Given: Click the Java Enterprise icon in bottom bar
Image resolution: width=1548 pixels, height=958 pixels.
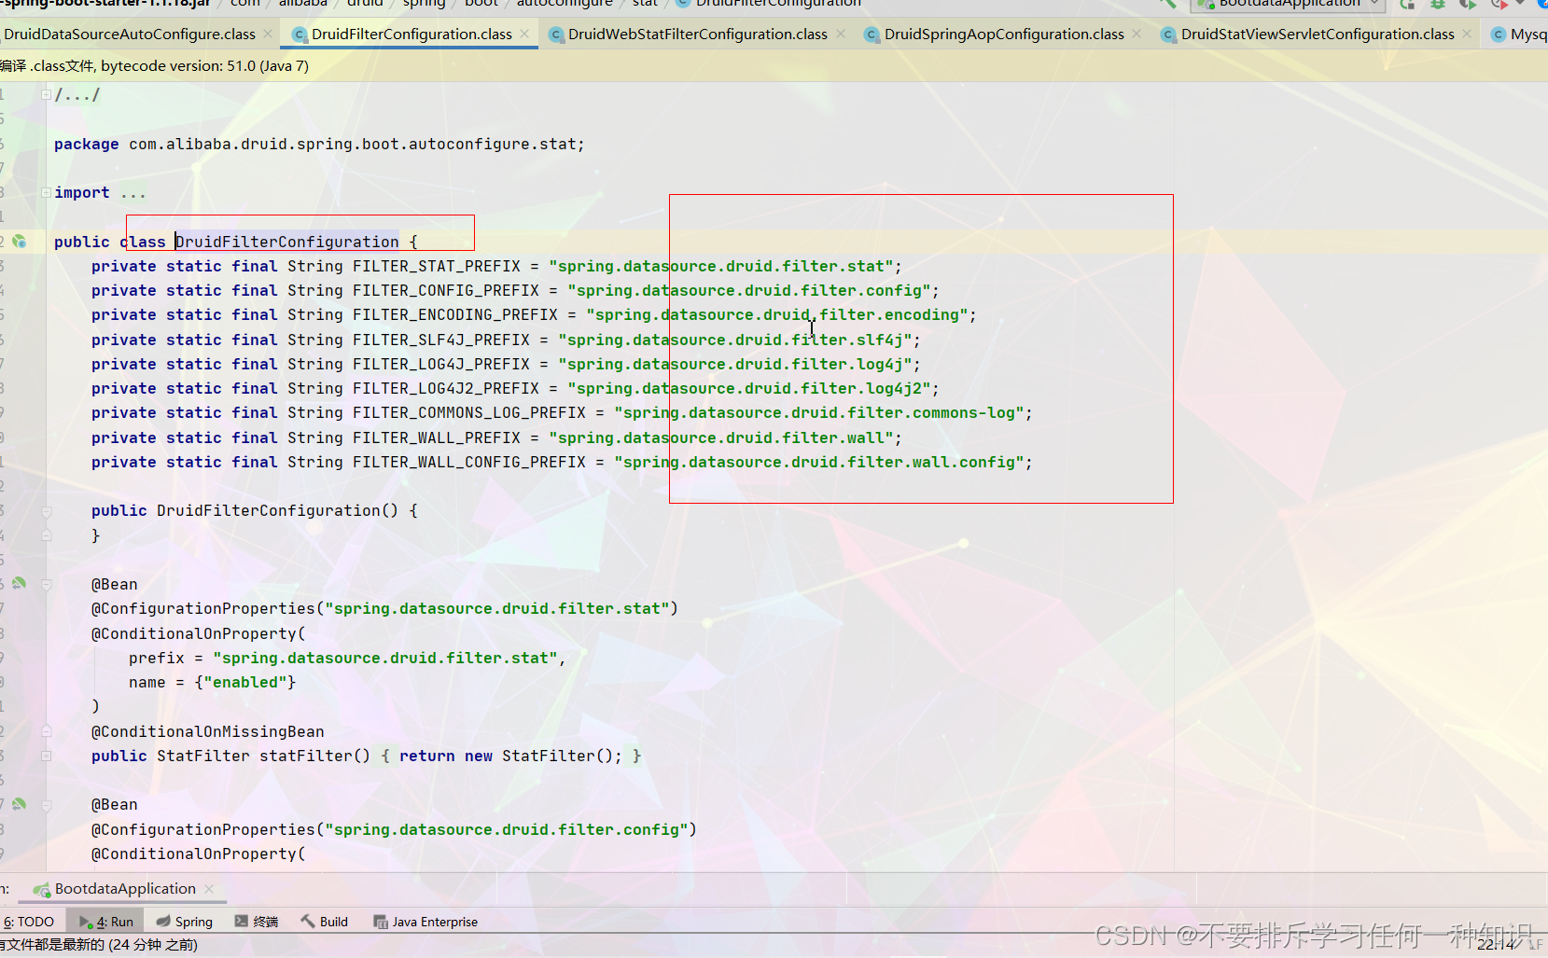Looking at the screenshot, I should (x=381, y=922).
